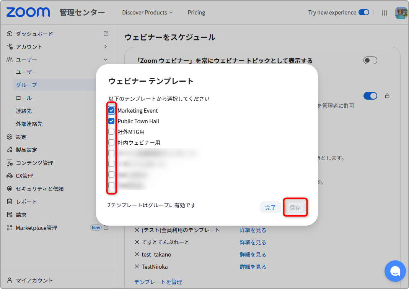Expand the アカウント sidebar section
The width and height of the screenshot is (409, 289).
105,47
